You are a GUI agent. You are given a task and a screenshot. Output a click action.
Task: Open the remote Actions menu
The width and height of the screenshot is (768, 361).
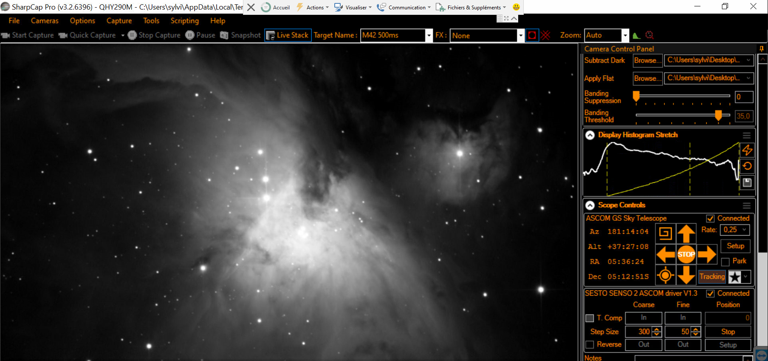coord(313,7)
